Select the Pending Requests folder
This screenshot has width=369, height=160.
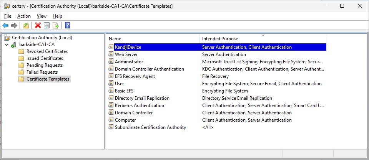(44, 65)
